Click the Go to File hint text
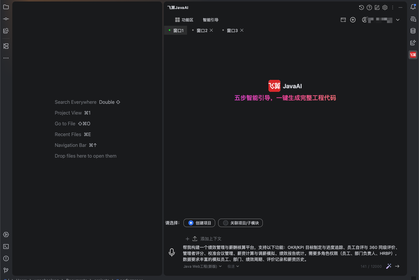 (65, 124)
